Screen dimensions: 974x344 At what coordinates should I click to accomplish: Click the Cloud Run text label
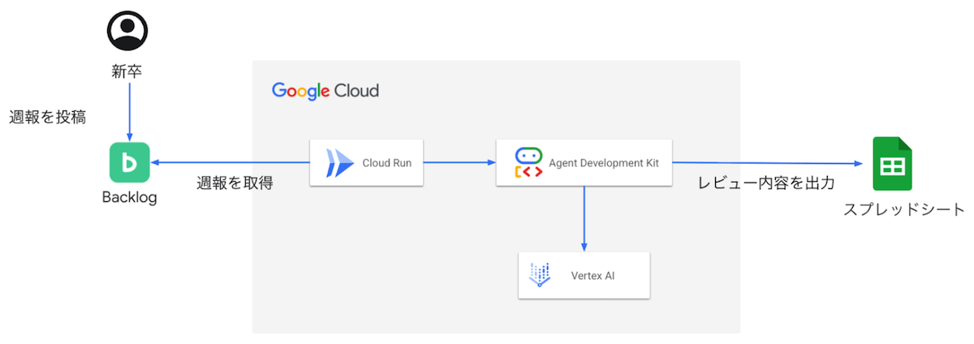pos(386,163)
